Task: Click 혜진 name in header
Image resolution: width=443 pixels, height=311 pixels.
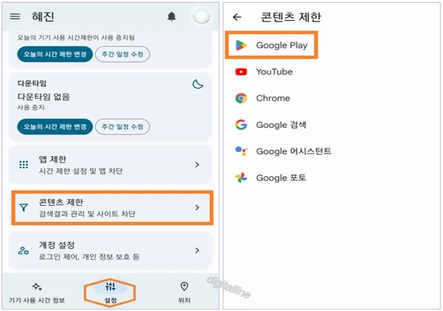Action: 43,17
